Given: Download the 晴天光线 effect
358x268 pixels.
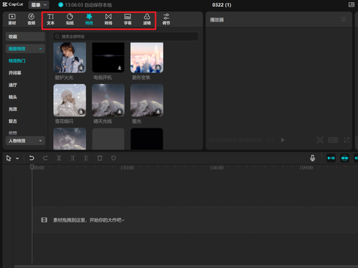Looking at the screenshot, I should (120, 112).
